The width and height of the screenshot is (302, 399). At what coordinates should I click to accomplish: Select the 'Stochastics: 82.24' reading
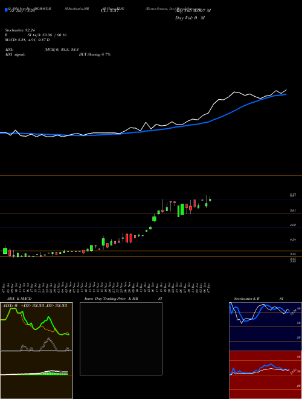point(19,30)
